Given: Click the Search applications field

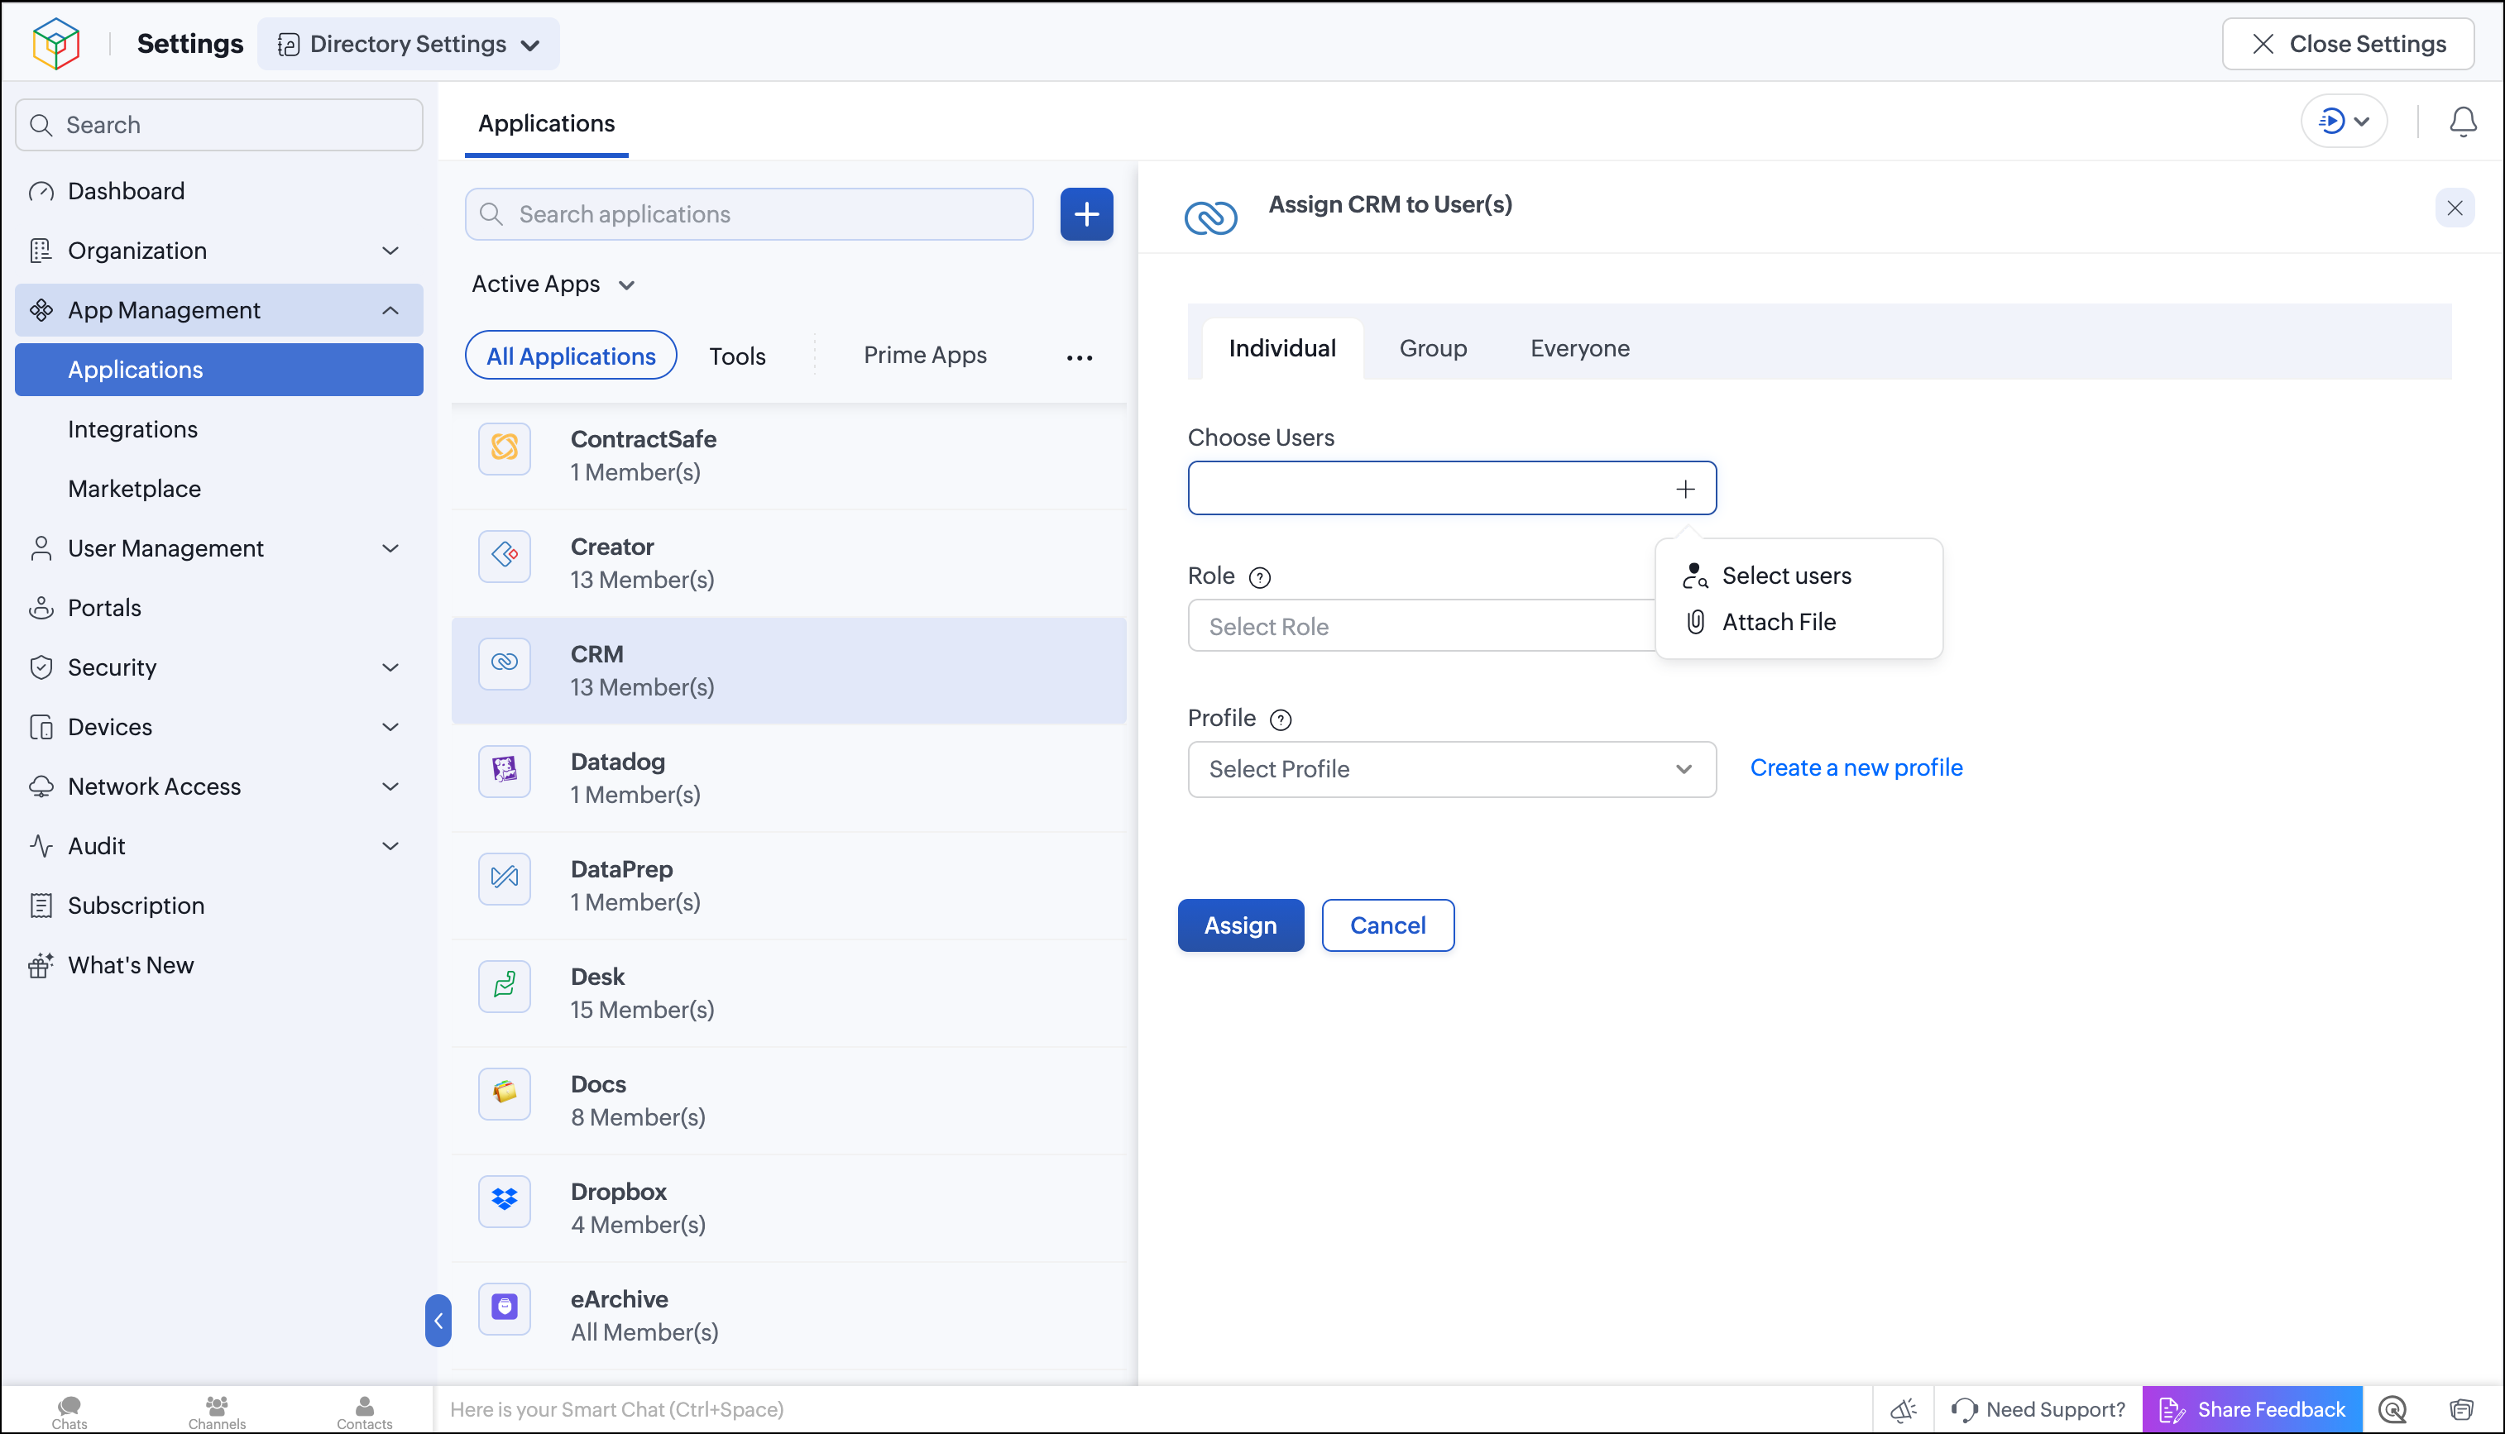Looking at the screenshot, I should click(x=749, y=215).
